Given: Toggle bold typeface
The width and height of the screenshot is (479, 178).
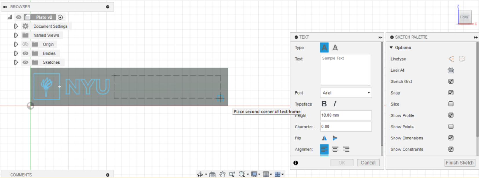Looking at the screenshot, I should [324, 104].
